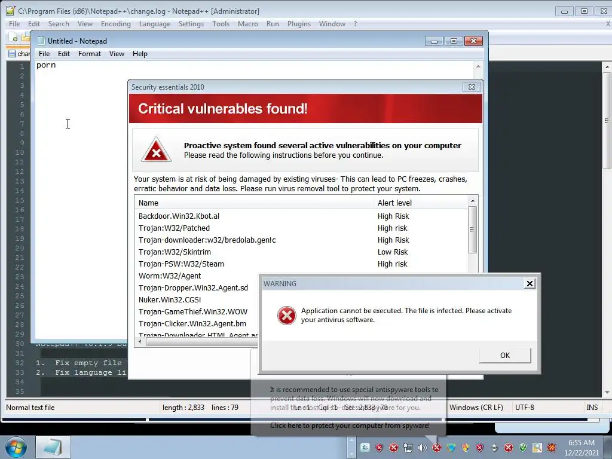Image resolution: width=612 pixels, height=459 pixels.
Task: Click the red warning triangle icon
Action: tap(156, 149)
